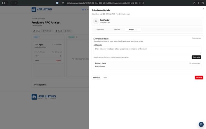Open a new tab with plus icon
This screenshot has height=129, width=206.
[198, 3]
